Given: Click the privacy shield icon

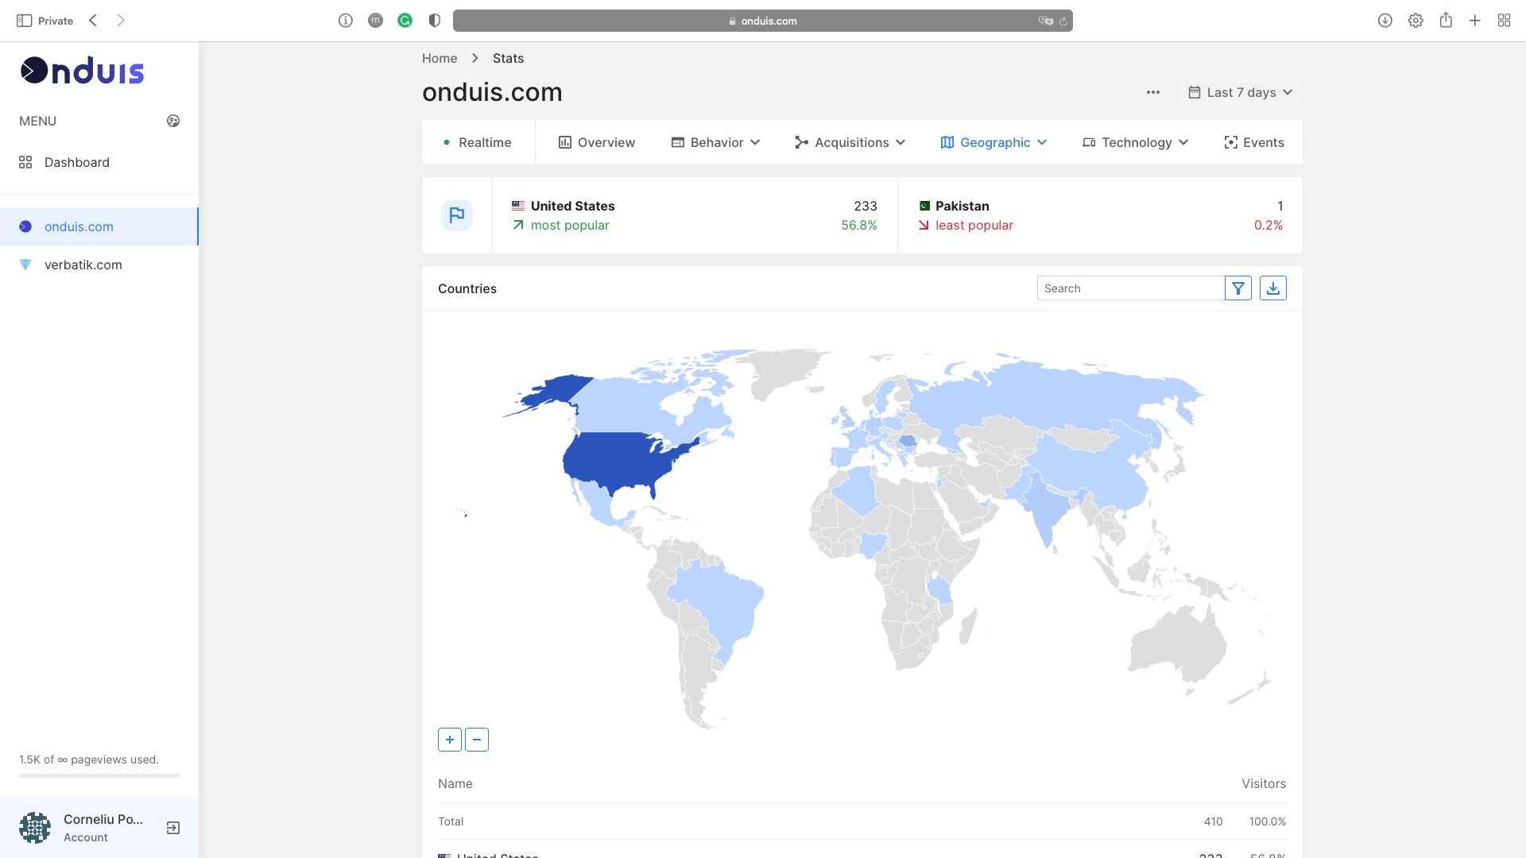Looking at the screenshot, I should [x=435, y=21].
